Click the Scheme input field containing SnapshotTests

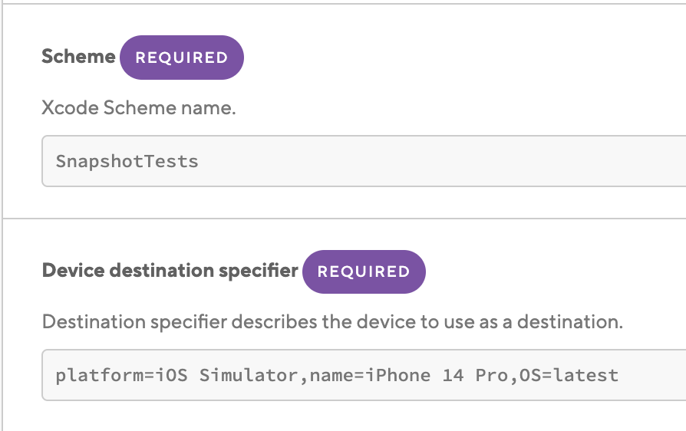(364, 161)
